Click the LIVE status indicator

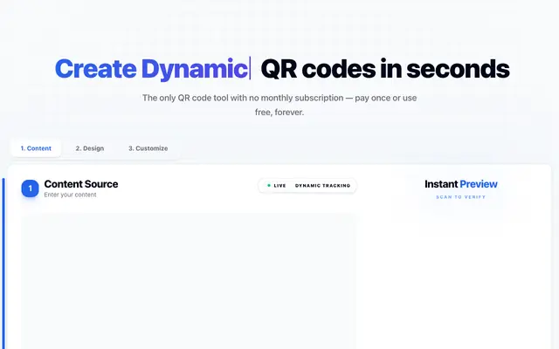coord(277,186)
